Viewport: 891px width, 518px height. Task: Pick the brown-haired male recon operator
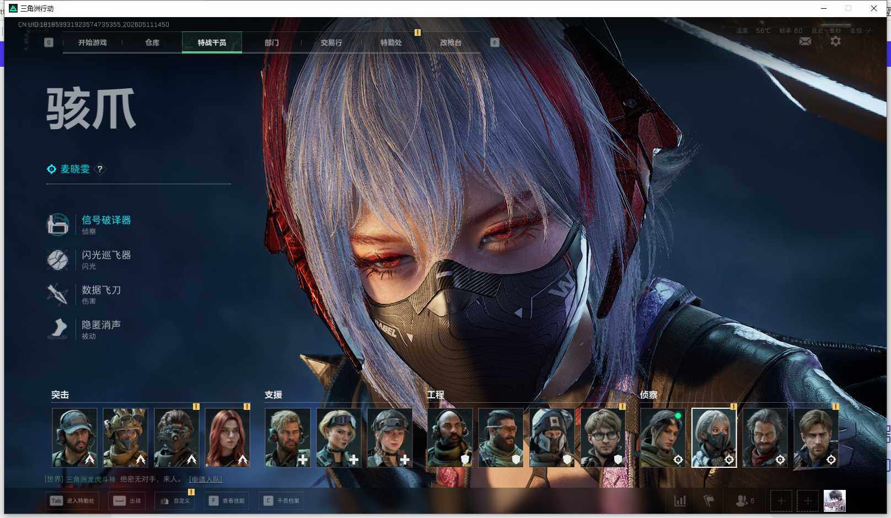click(x=816, y=437)
